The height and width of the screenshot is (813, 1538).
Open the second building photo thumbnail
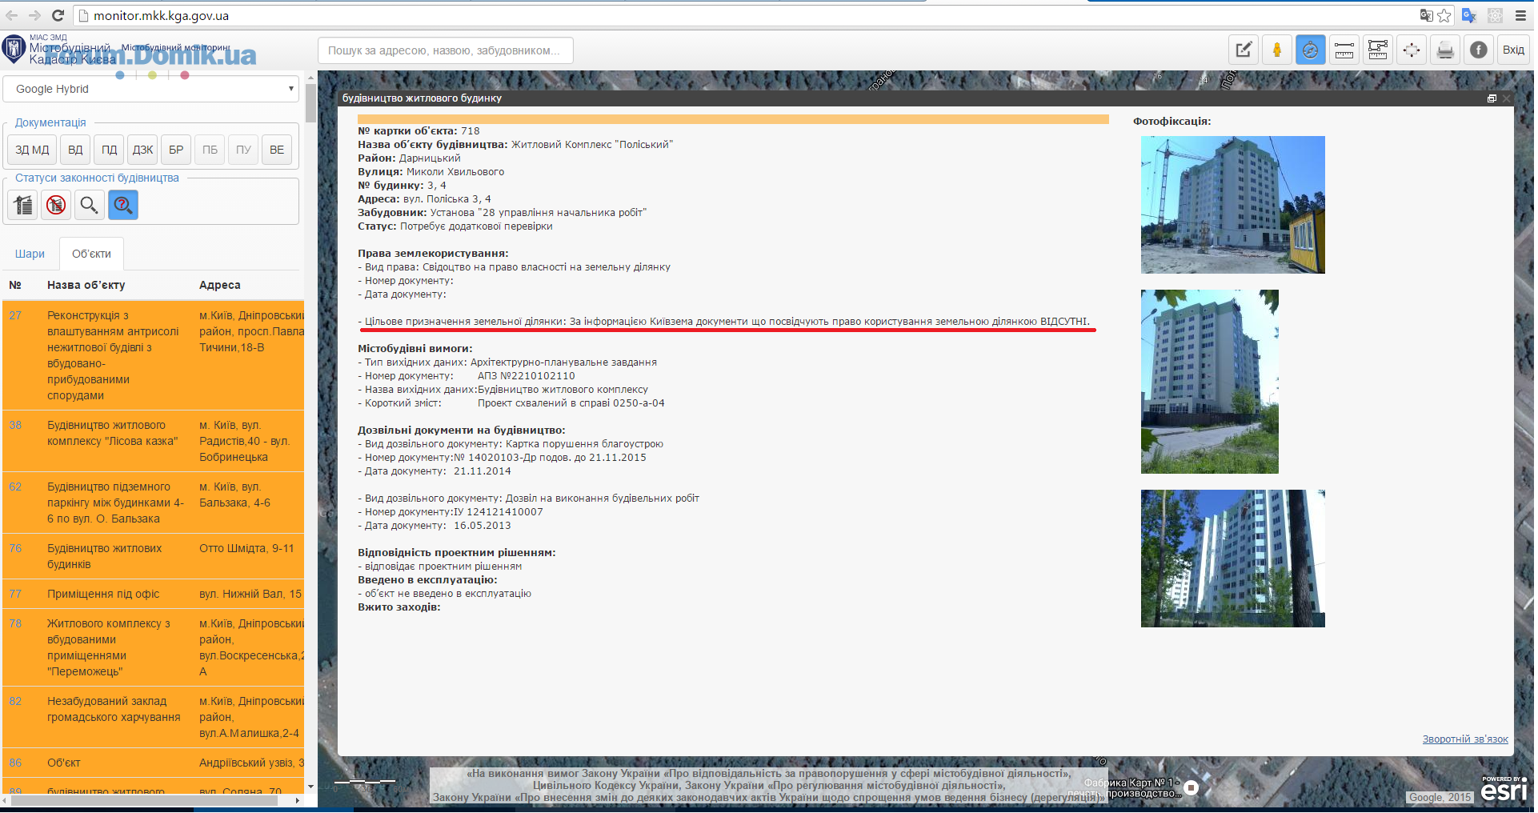click(1209, 382)
